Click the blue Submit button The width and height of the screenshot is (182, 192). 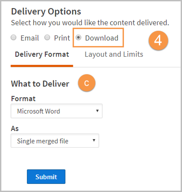click(x=46, y=177)
